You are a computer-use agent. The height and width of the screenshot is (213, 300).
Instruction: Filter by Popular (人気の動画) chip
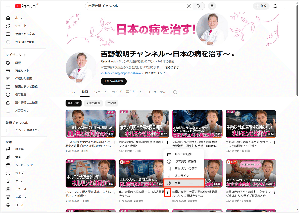pos(93,103)
